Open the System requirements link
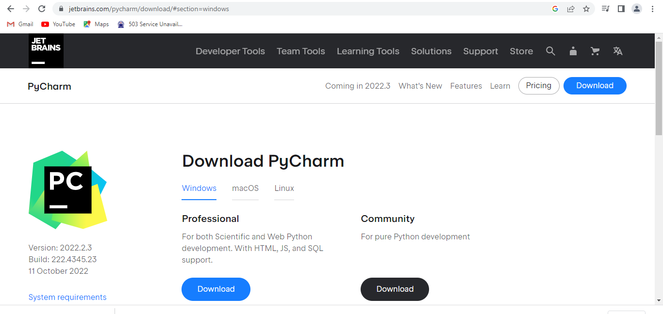 [67, 297]
